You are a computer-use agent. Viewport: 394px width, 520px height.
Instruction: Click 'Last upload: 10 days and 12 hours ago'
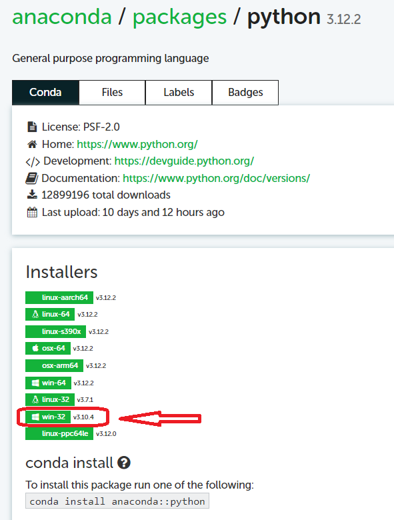point(133,212)
